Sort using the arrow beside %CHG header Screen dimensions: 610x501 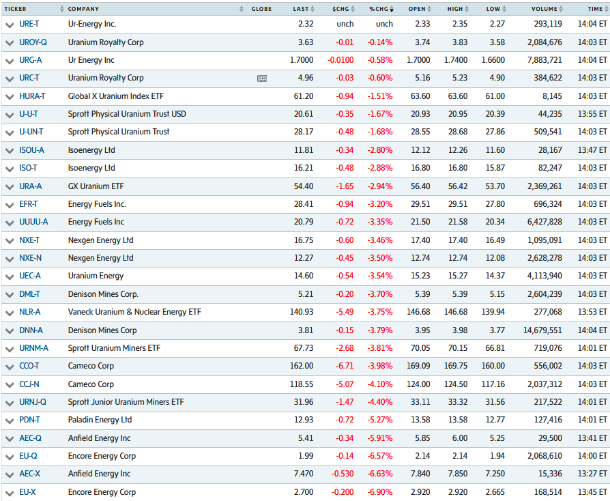(392, 9)
